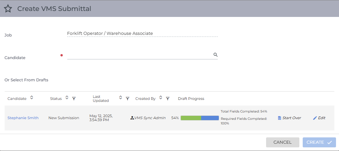Click the Cancel button
This screenshot has width=339, height=151.
click(283, 142)
